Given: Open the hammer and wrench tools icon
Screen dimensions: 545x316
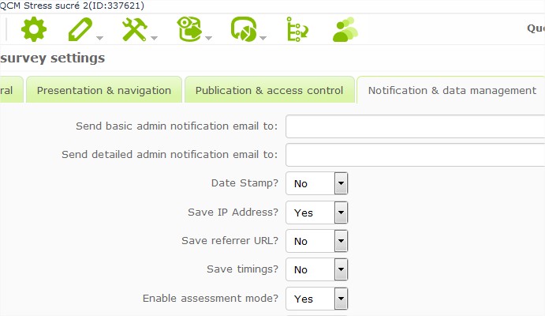Looking at the screenshot, I should 135,30.
